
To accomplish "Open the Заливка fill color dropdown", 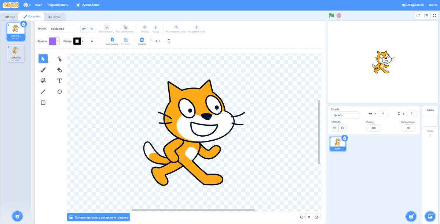I will tap(58, 41).
